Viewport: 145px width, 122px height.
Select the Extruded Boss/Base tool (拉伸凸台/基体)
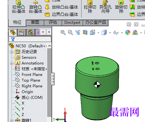point(19,7)
